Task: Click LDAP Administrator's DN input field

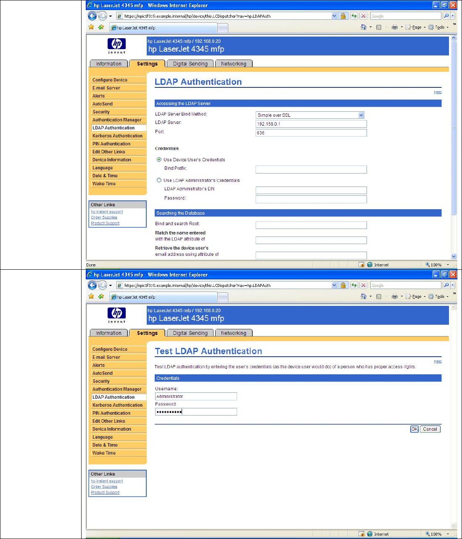Action: 311,190
